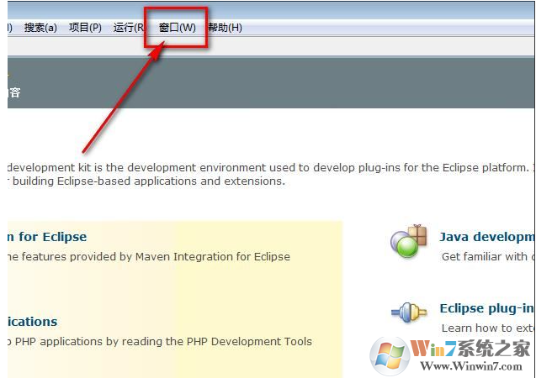Expand the 运行(R) menu
This screenshot has height=378, width=536.
129,28
